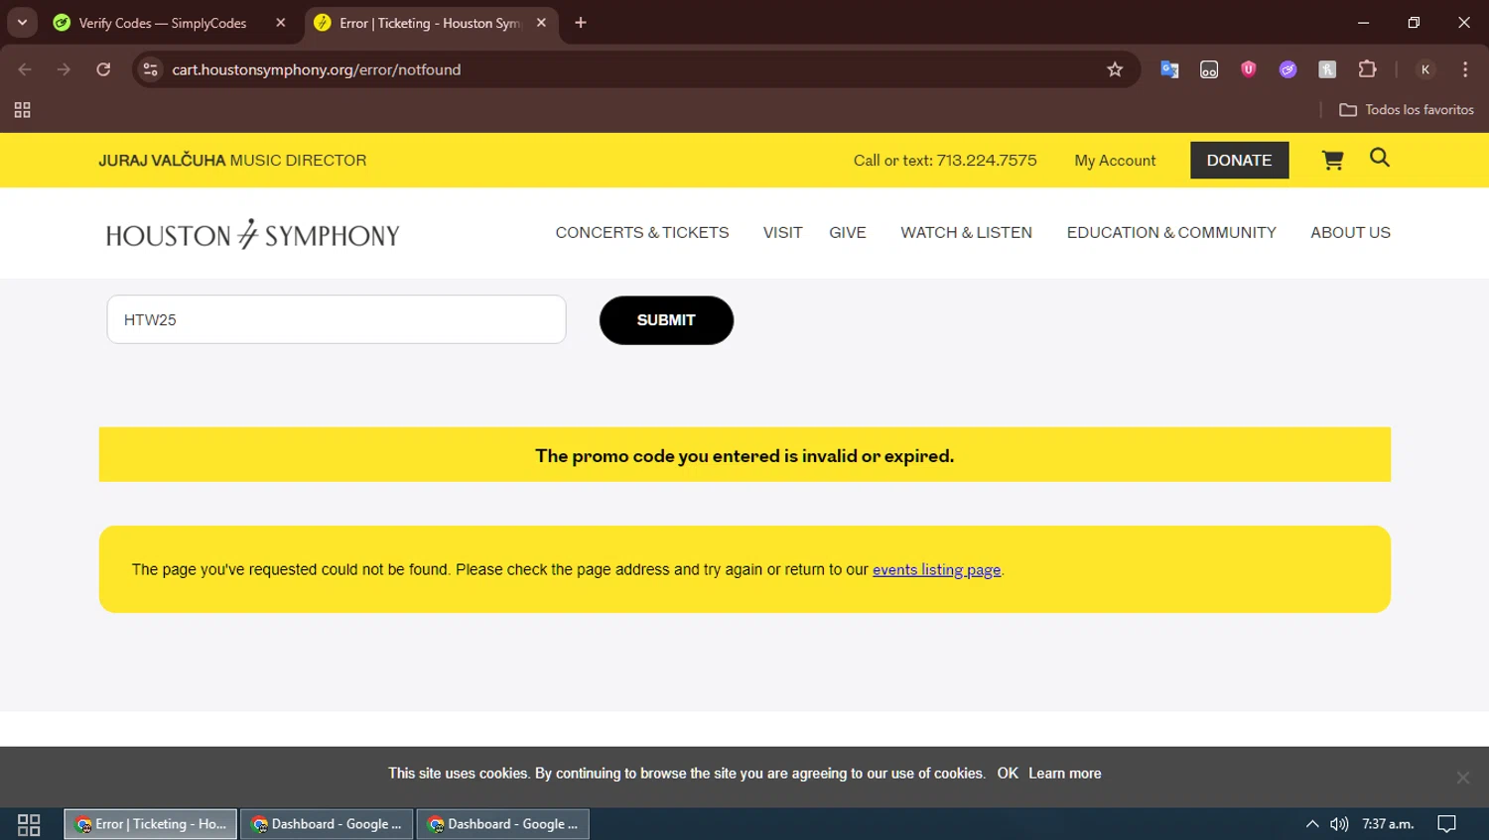Reload the page
1489x840 pixels.
click(103, 69)
